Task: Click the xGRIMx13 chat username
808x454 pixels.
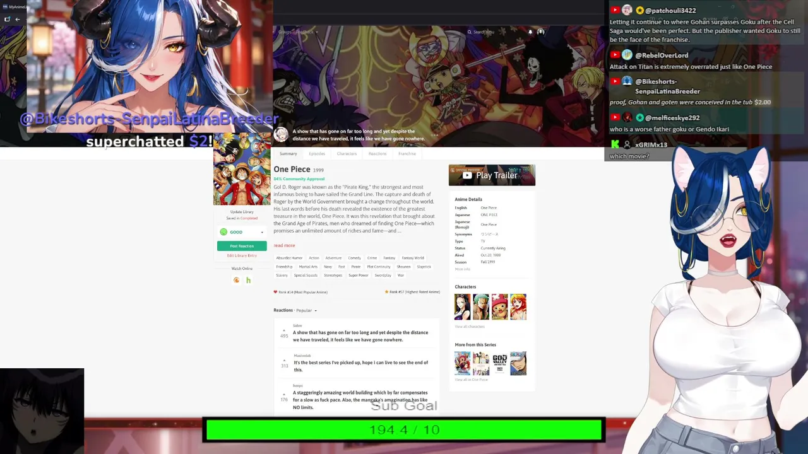Action: click(651, 145)
